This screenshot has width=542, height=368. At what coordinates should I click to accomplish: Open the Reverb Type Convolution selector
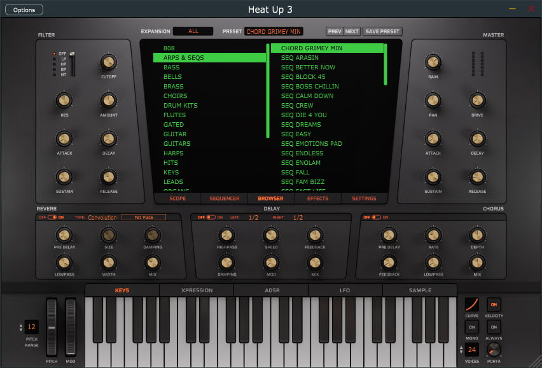[102, 218]
